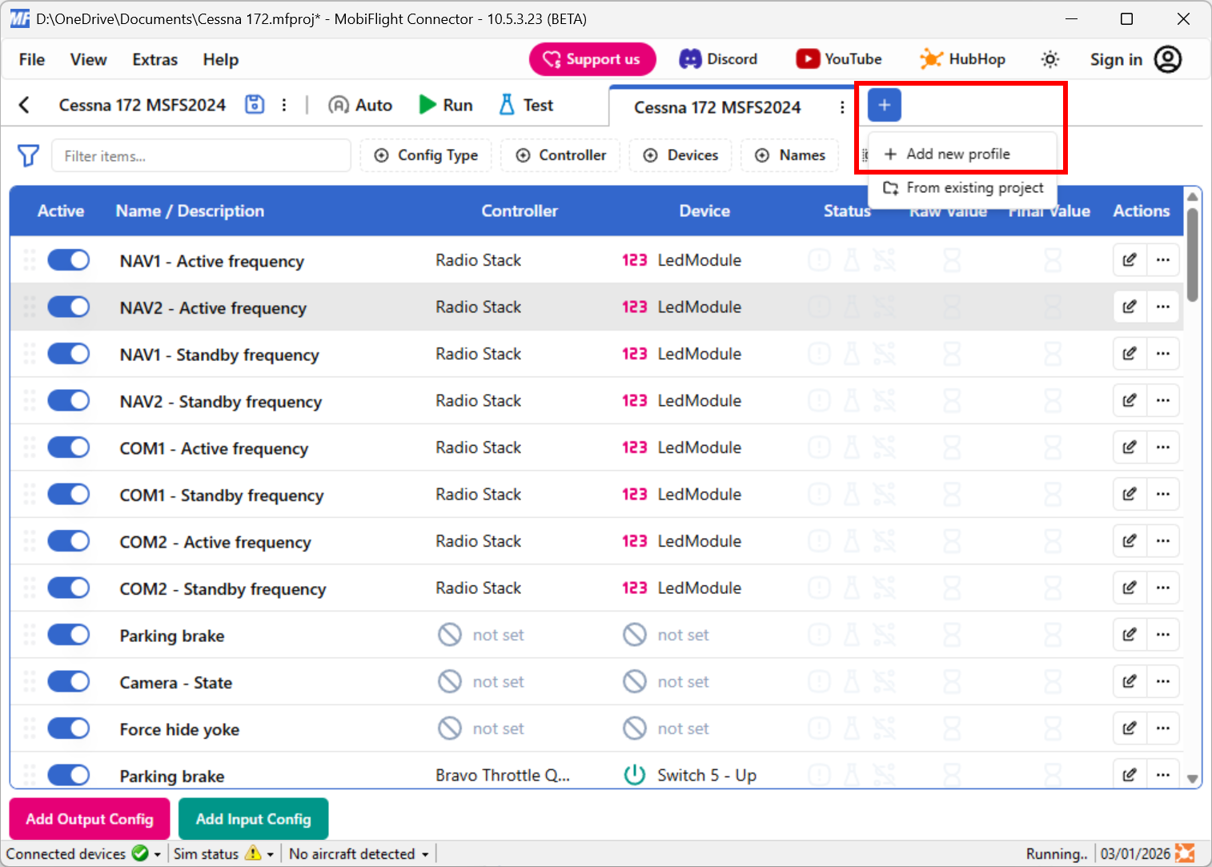Switch the app theme via the sun icon
The image size is (1212, 867).
[1049, 58]
